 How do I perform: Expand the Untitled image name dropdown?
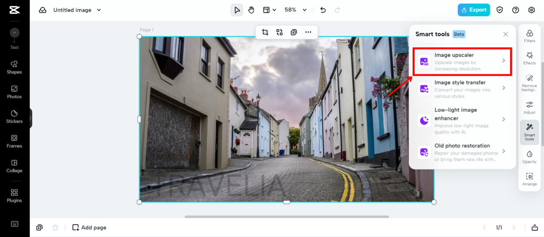(99, 10)
